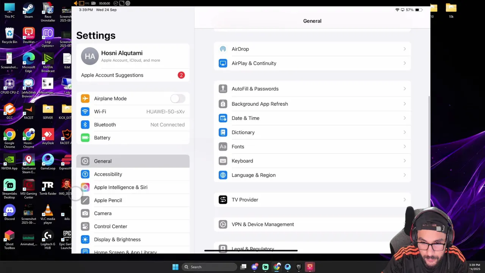Screen dimensions: 485x273
Task: Open Streamlabs from the Windows taskbar
Action: pos(266,267)
